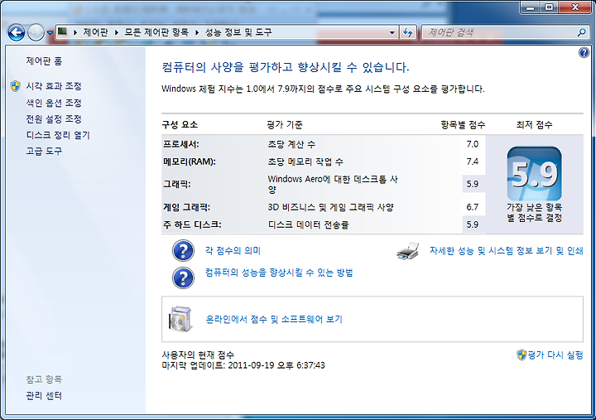Select the 메모리(RAM): row label

(x=190, y=162)
